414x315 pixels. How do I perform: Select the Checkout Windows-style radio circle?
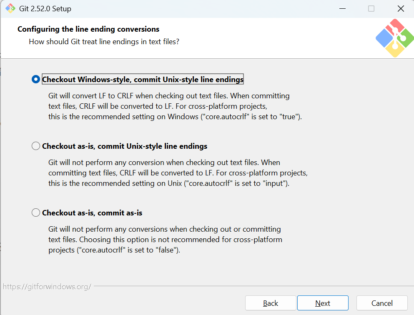[x=35, y=79]
